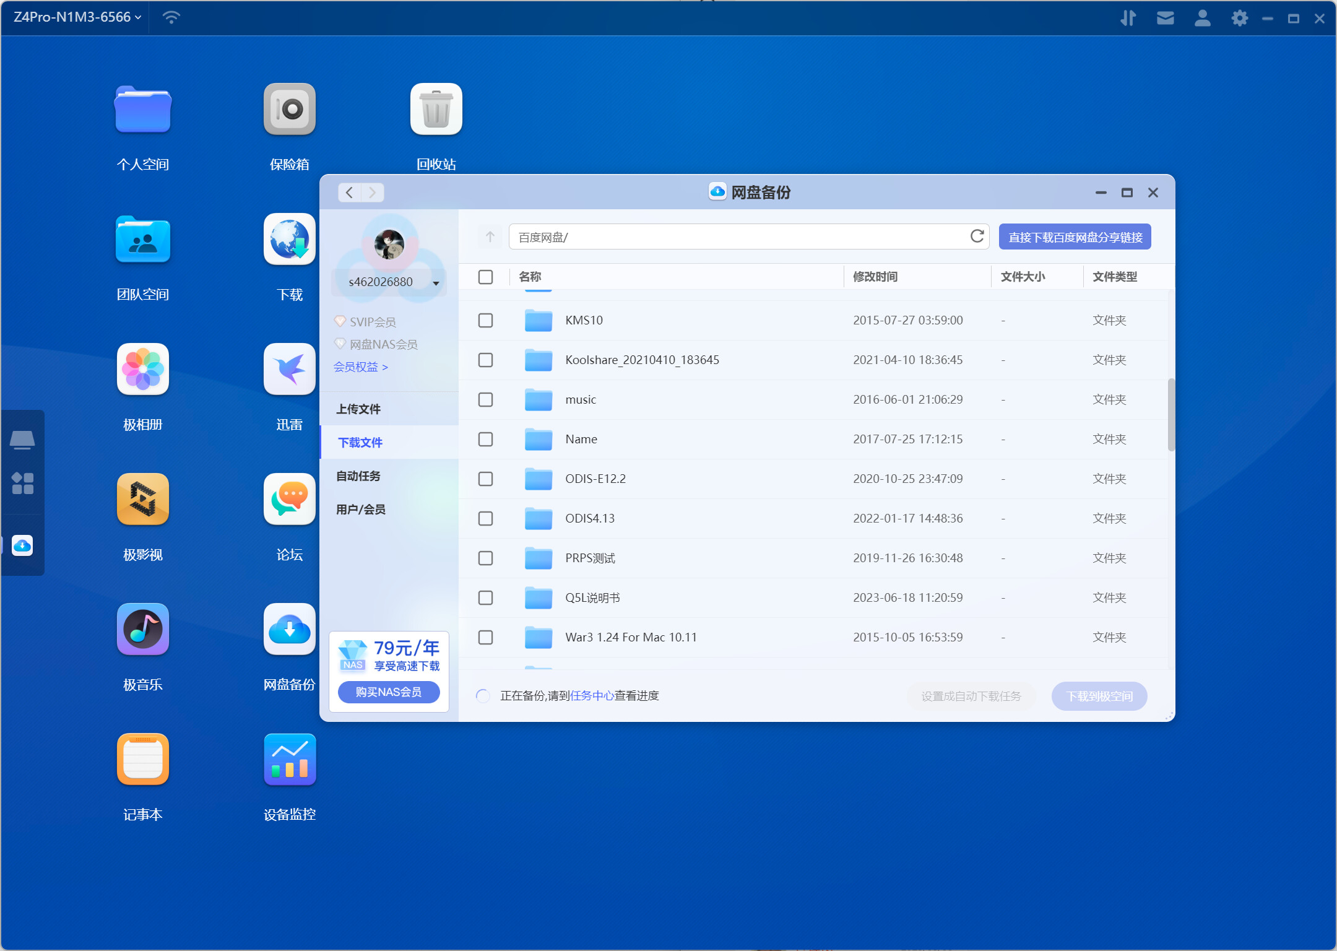
Task: Click 直接下载百度网盘分享链接 button
Action: point(1075,237)
